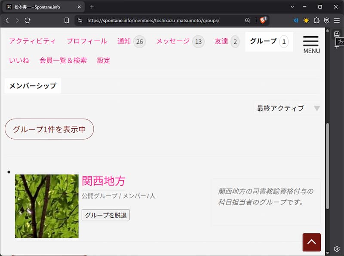
Task: Open the 最終アクティブ sort dropdown
Action: pos(287,108)
